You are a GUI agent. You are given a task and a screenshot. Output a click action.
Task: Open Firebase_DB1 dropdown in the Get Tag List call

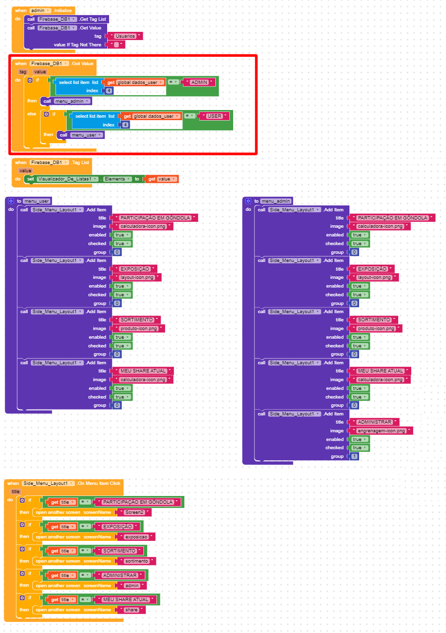point(57,19)
